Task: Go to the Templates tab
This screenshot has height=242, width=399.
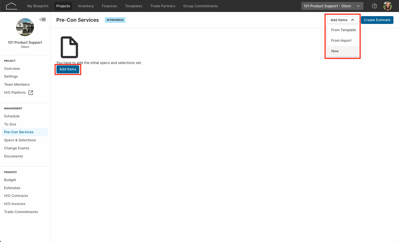Action: point(133,6)
